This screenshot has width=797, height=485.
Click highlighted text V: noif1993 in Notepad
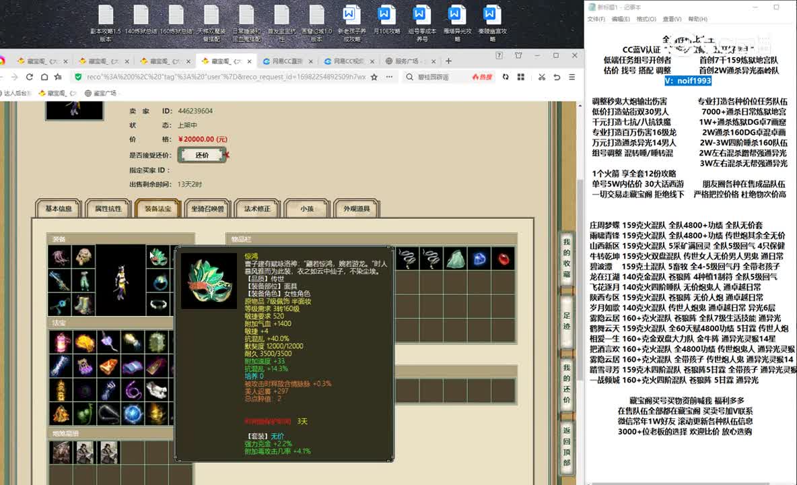(x=688, y=81)
